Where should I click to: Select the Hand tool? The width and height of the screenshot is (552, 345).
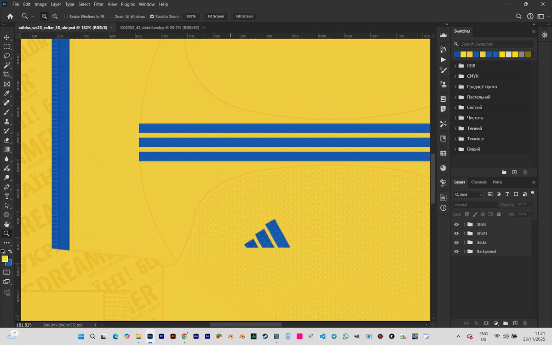(6, 224)
